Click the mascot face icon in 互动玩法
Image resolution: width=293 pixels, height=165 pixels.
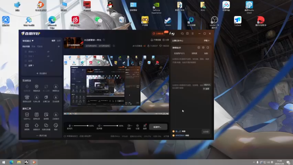pos(27,97)
